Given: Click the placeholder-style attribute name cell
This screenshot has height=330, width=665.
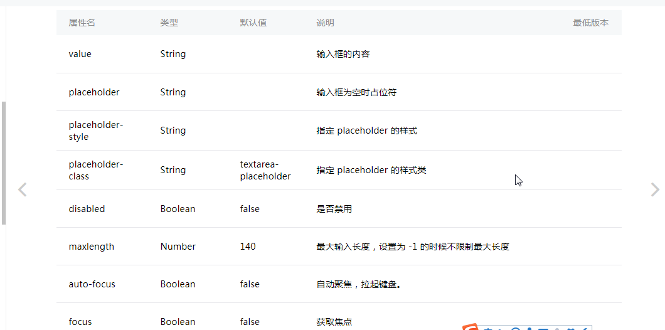Looking at the screenshot, I should point(96,130).
